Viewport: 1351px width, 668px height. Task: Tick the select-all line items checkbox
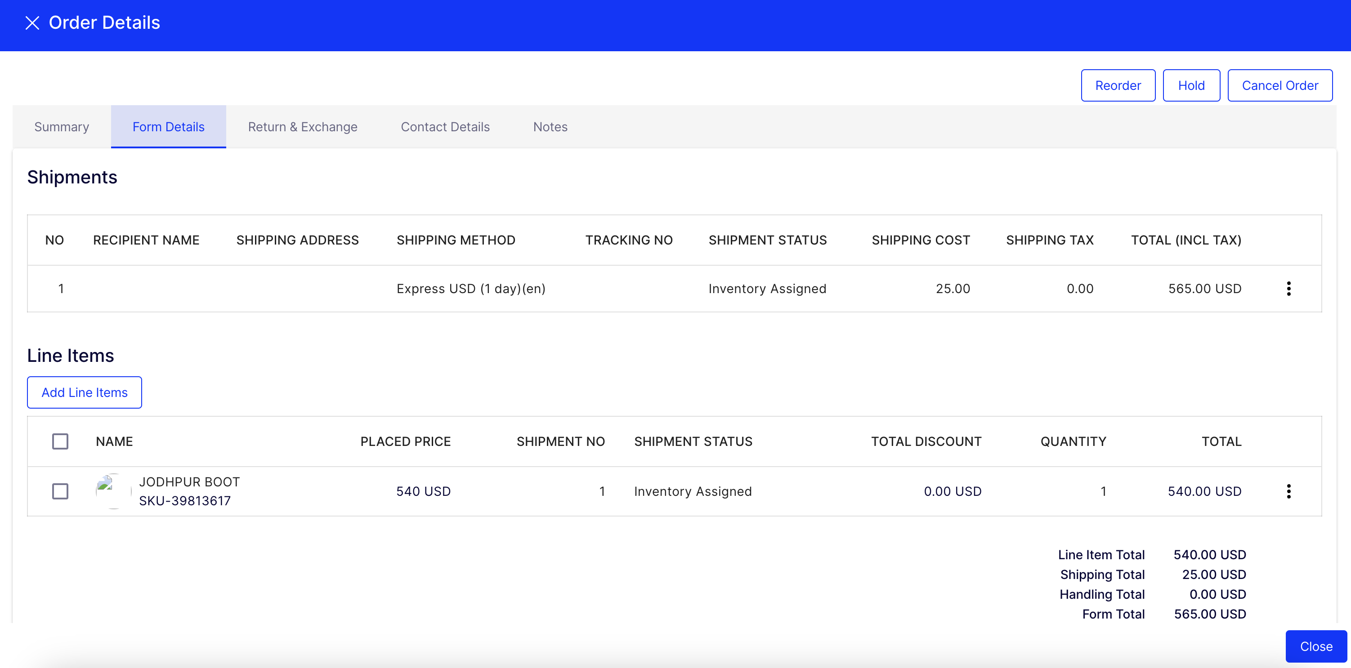pos(60,441)
